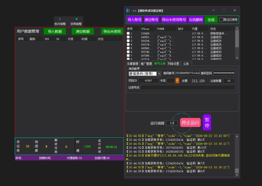Click the orange question mark help icon

click(x=177, y=81)
